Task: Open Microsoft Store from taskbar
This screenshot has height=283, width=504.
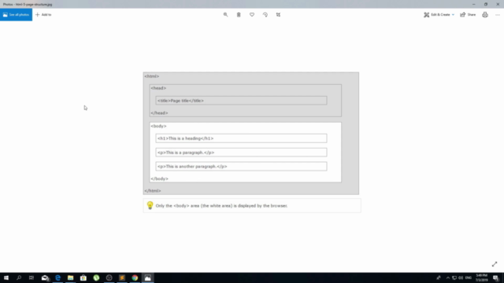Action: pos(83,277)
